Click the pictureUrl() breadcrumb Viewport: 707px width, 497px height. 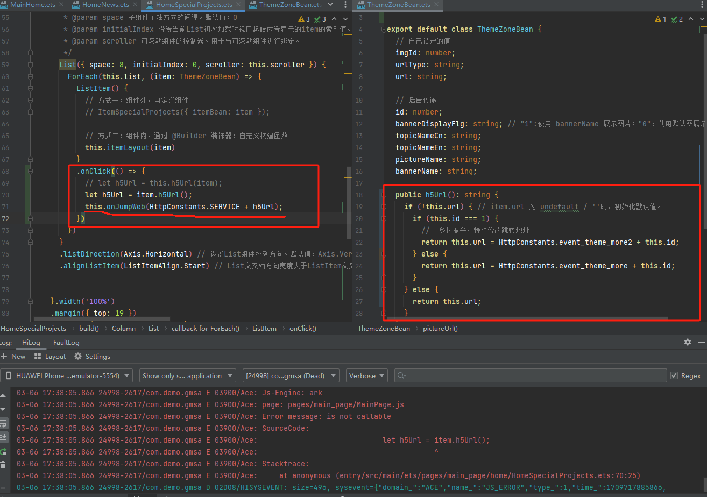pos(440,328)
